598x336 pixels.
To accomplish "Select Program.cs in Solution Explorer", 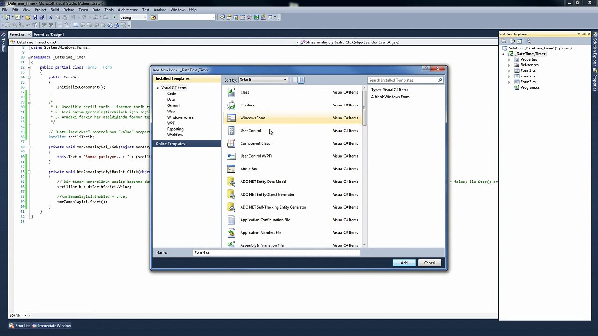I will tap(530, 88).
